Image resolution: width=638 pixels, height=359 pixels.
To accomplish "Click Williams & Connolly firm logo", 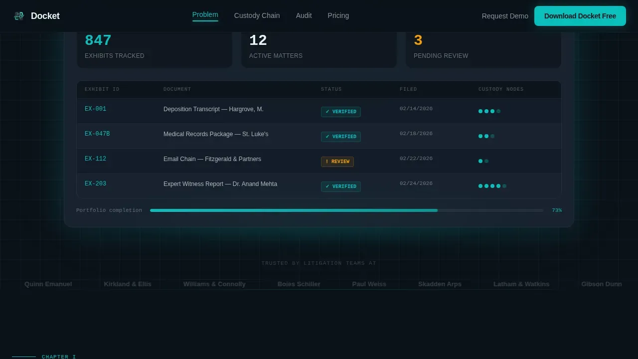I will point(214,284).
